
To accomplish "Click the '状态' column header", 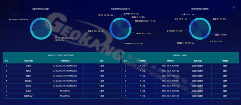I will pyautogui.click(x=101, y=61).
